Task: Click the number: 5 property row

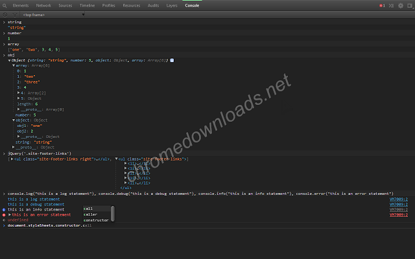Action: (x=26, y=115)
